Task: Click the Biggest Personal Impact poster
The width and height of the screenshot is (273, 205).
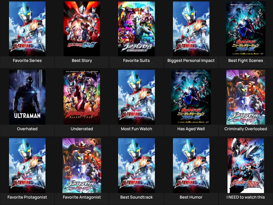Action: (191, 29)
